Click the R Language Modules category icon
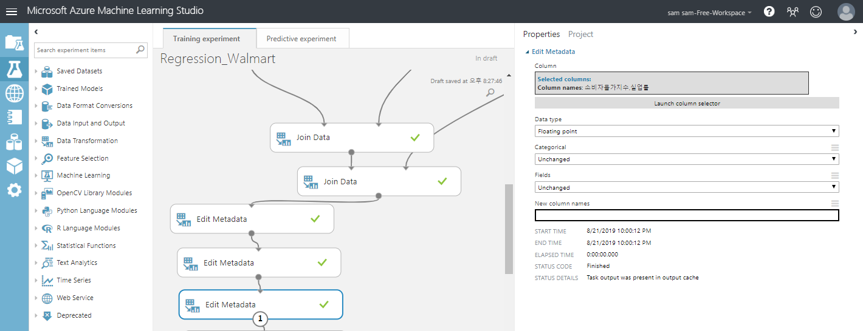This screenshot has width=863, height=331. (x=47, y=229)
